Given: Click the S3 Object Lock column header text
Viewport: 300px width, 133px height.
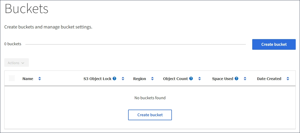Looking at the screenshot, I should (97, 79).
